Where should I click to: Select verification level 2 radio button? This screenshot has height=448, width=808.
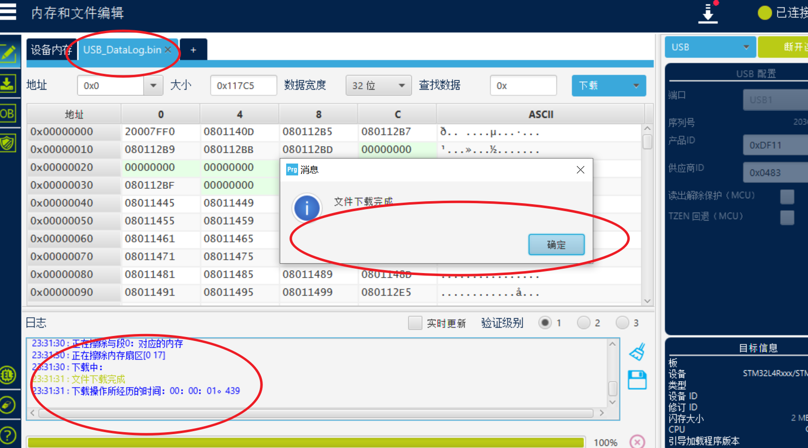pos(584,323)
